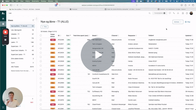Open the Zendesk products grid icon
This screenshot has height=110, width=196.
click(x=183, y=13)
